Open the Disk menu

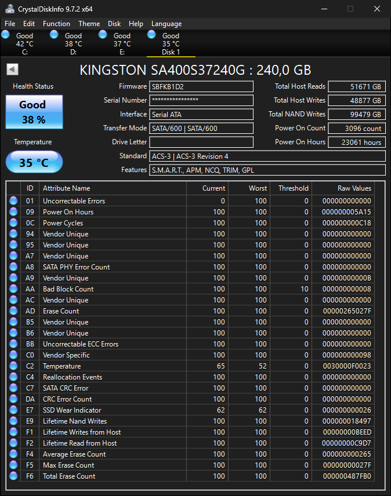point(114,24)
